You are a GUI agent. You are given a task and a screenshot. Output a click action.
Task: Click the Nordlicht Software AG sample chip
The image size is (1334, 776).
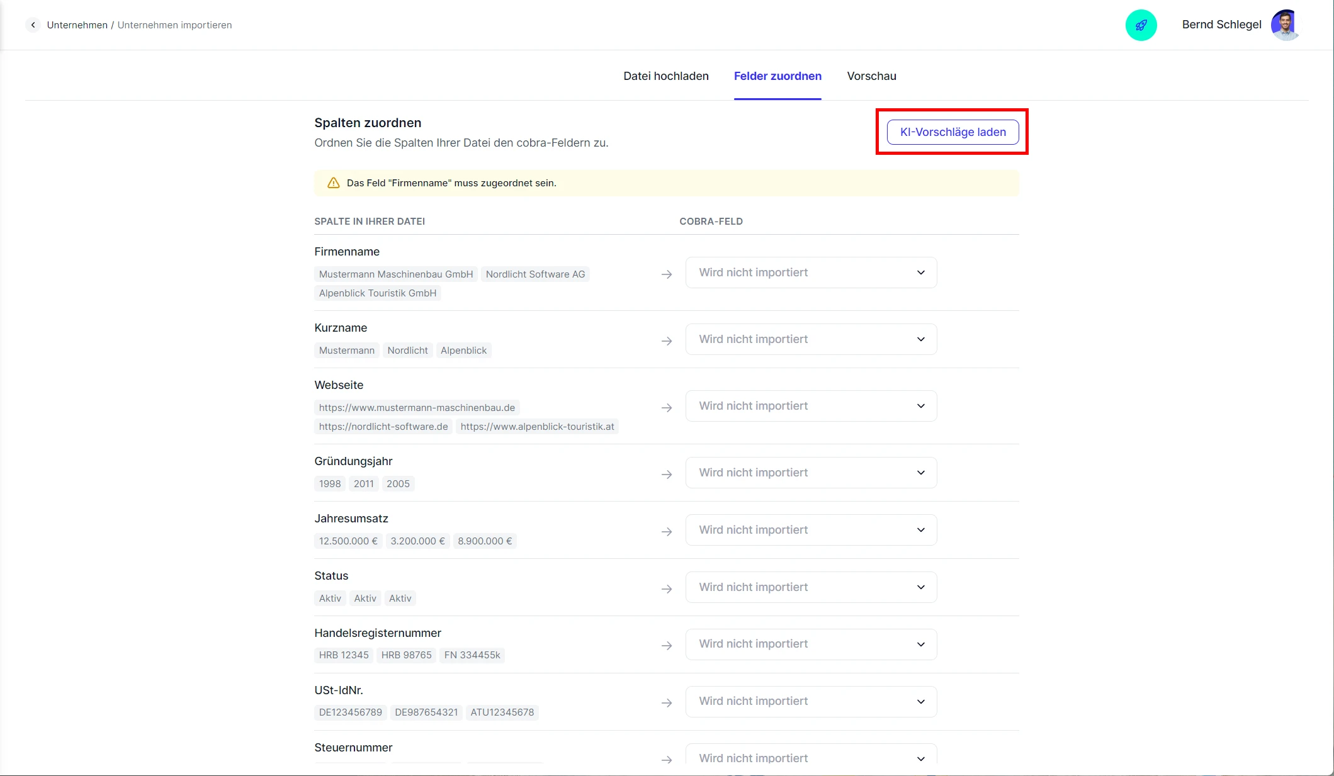coord(535,274)
